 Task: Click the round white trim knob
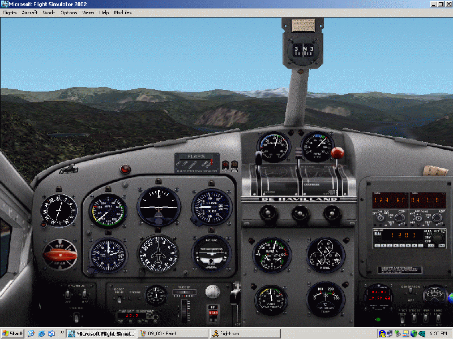point(212,292)
